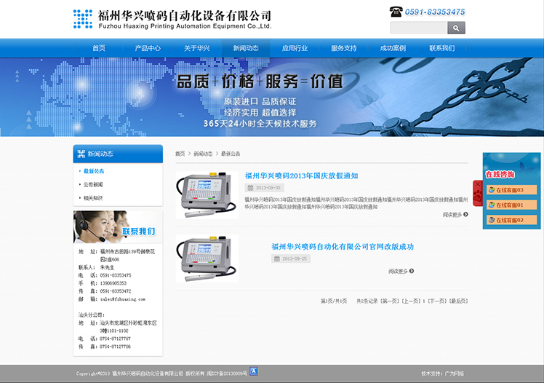
Task: Click the search magnifier button
Action: (456, 28)
